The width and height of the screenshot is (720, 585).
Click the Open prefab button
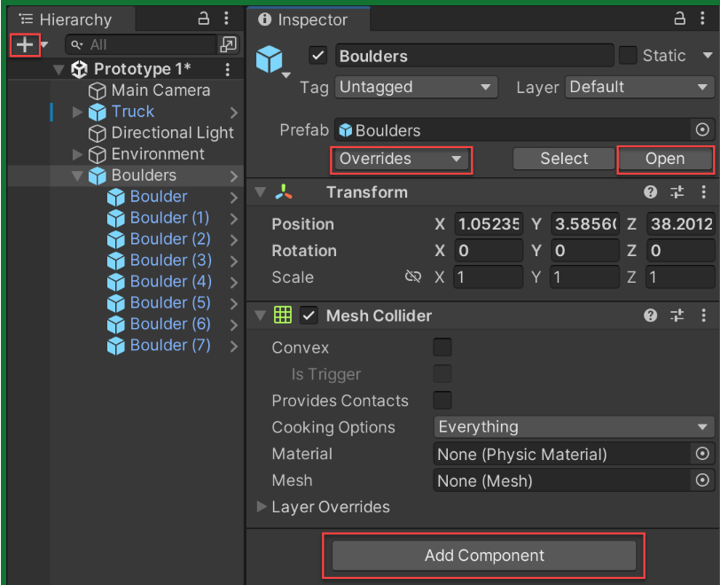click(x=665, y=160)
